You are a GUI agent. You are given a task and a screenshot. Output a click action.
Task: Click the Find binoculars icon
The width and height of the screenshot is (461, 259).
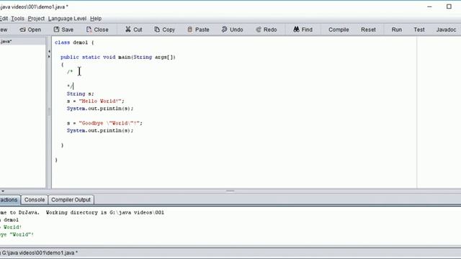coord(296,29)
